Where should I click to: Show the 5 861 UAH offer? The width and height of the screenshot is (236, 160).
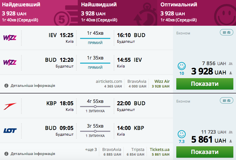(x=205, y=152)
